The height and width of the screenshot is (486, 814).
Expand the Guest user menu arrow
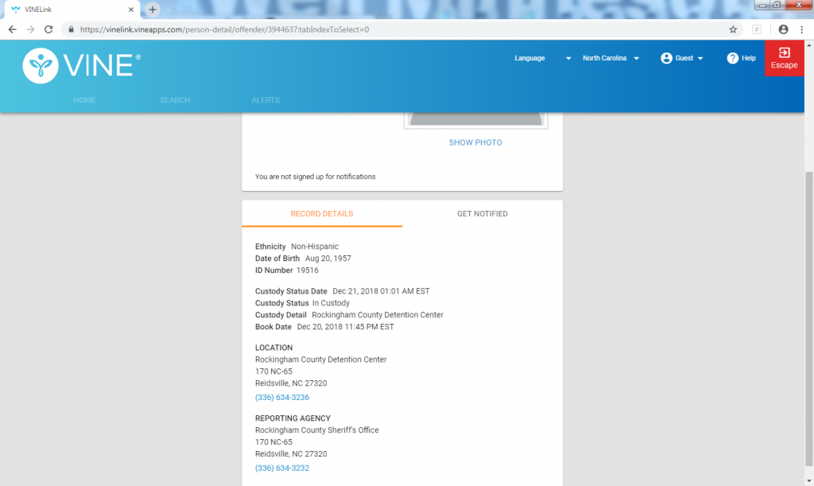[700, 59]
